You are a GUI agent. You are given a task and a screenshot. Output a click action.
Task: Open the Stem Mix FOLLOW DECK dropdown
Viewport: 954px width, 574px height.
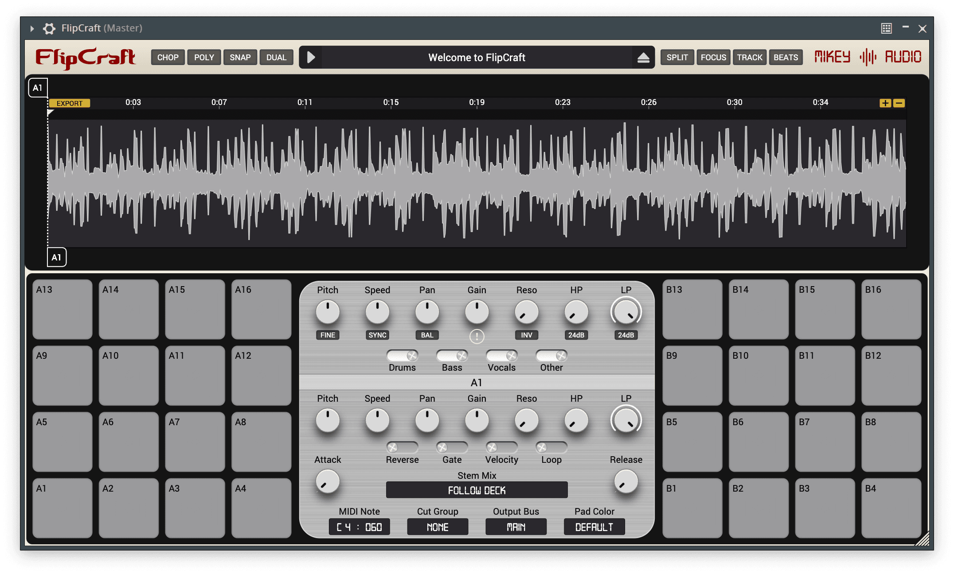(477, 490)
